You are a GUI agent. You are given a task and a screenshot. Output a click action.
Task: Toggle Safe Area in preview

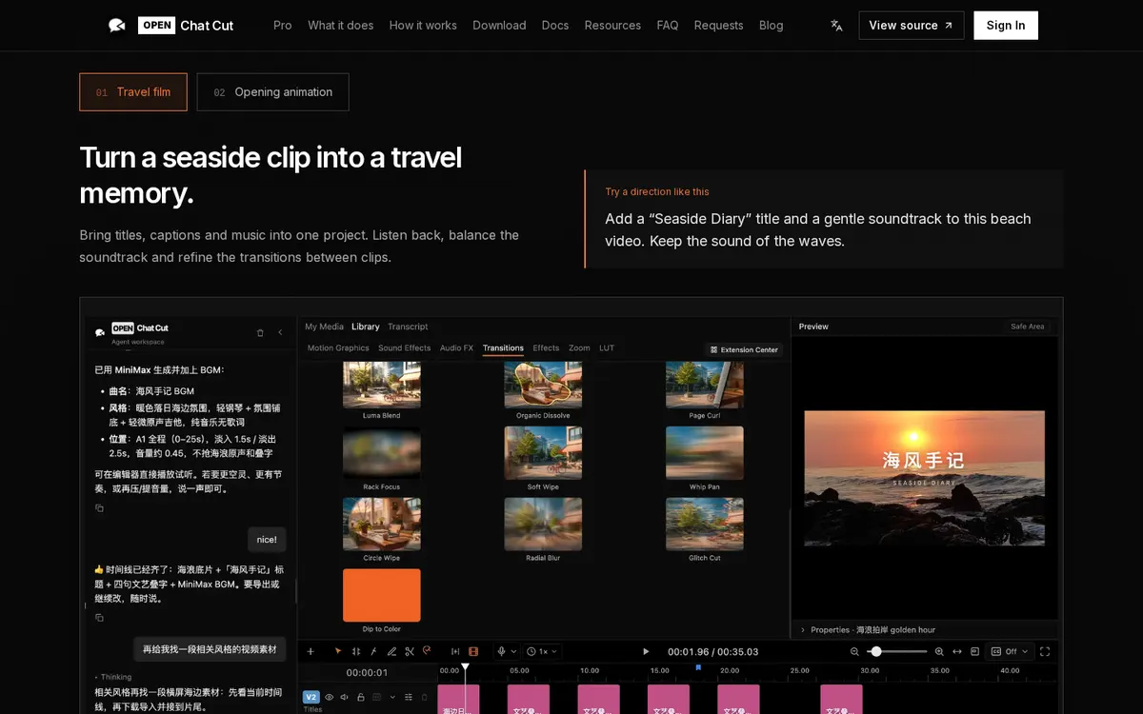tap(1027, 327)
